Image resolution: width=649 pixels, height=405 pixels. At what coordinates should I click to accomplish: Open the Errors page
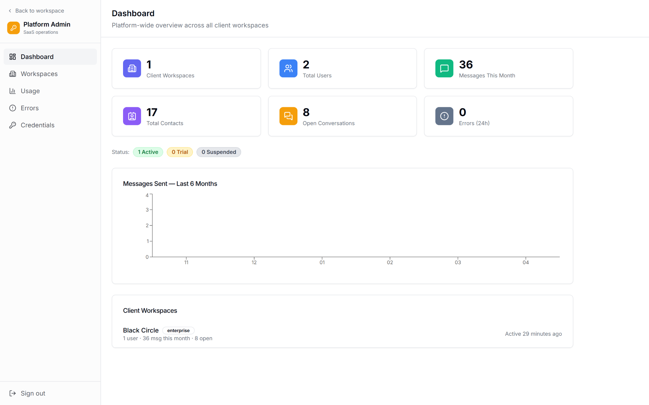[x=50, y=108]
